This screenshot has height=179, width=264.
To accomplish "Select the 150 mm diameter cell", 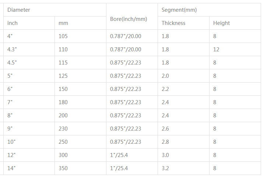I will [63, 89].
